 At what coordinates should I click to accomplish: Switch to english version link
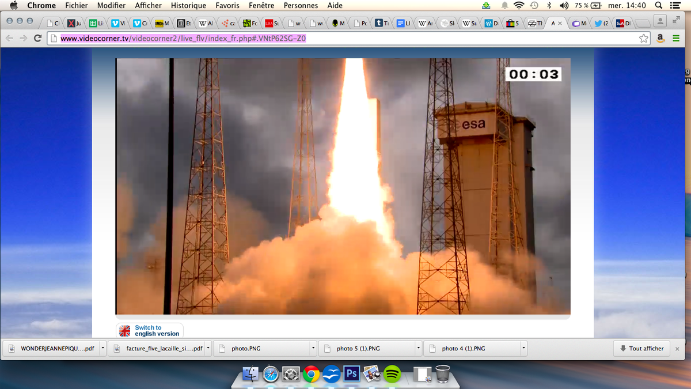pyautogui.click(x=157, y=331)
